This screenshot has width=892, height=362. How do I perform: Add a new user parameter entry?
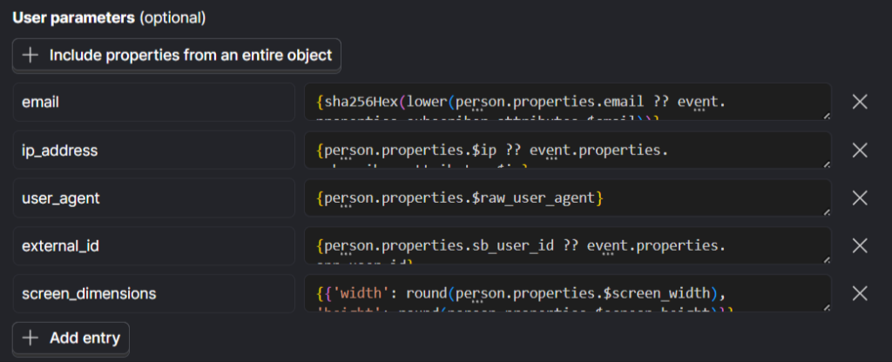(71, 338)
